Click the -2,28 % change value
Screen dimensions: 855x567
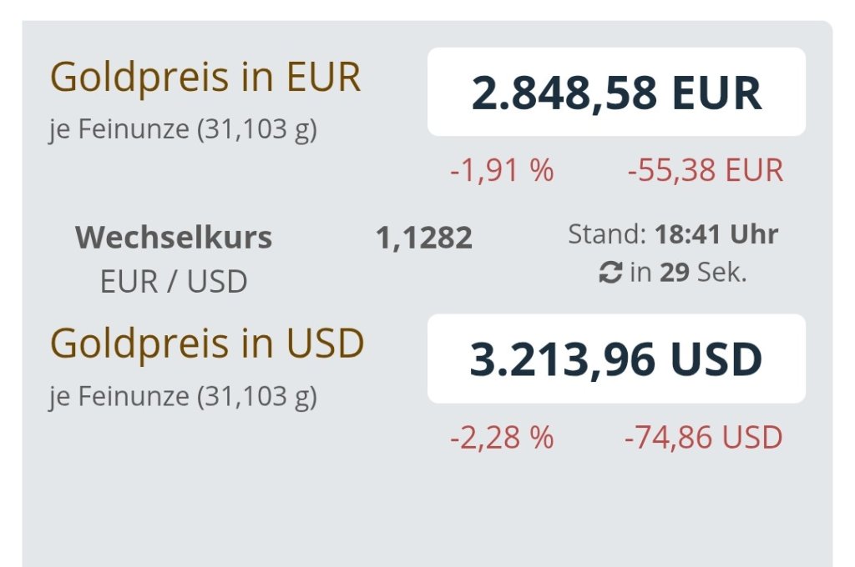click(x=502, y=438)
